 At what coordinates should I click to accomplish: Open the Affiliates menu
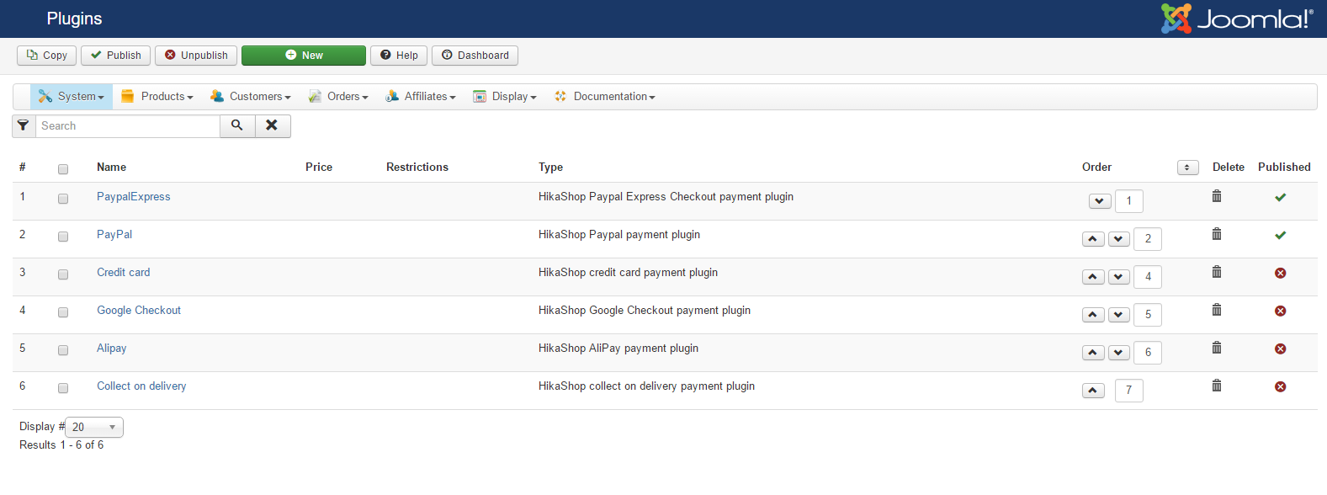[421, 97]
